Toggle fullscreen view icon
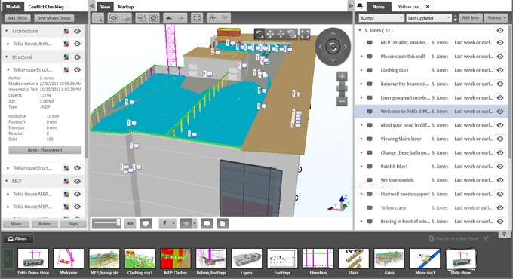This screenshot has height=279, width=513. click(305, 34)
